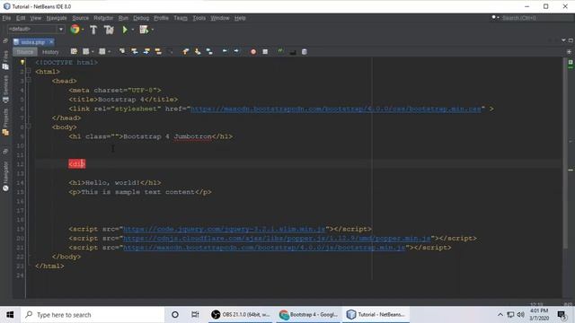The height and width of the screenshot is (323, 575).
Task: Click the bootstrap.min.css stylesheet link
Action: pyautogui.click(x=336, y=109)
